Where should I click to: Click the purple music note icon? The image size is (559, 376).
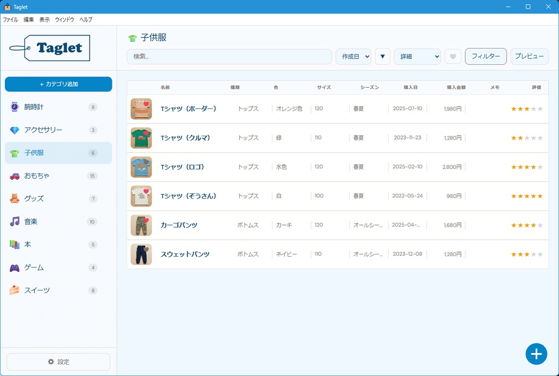click(x=14, y=222)
